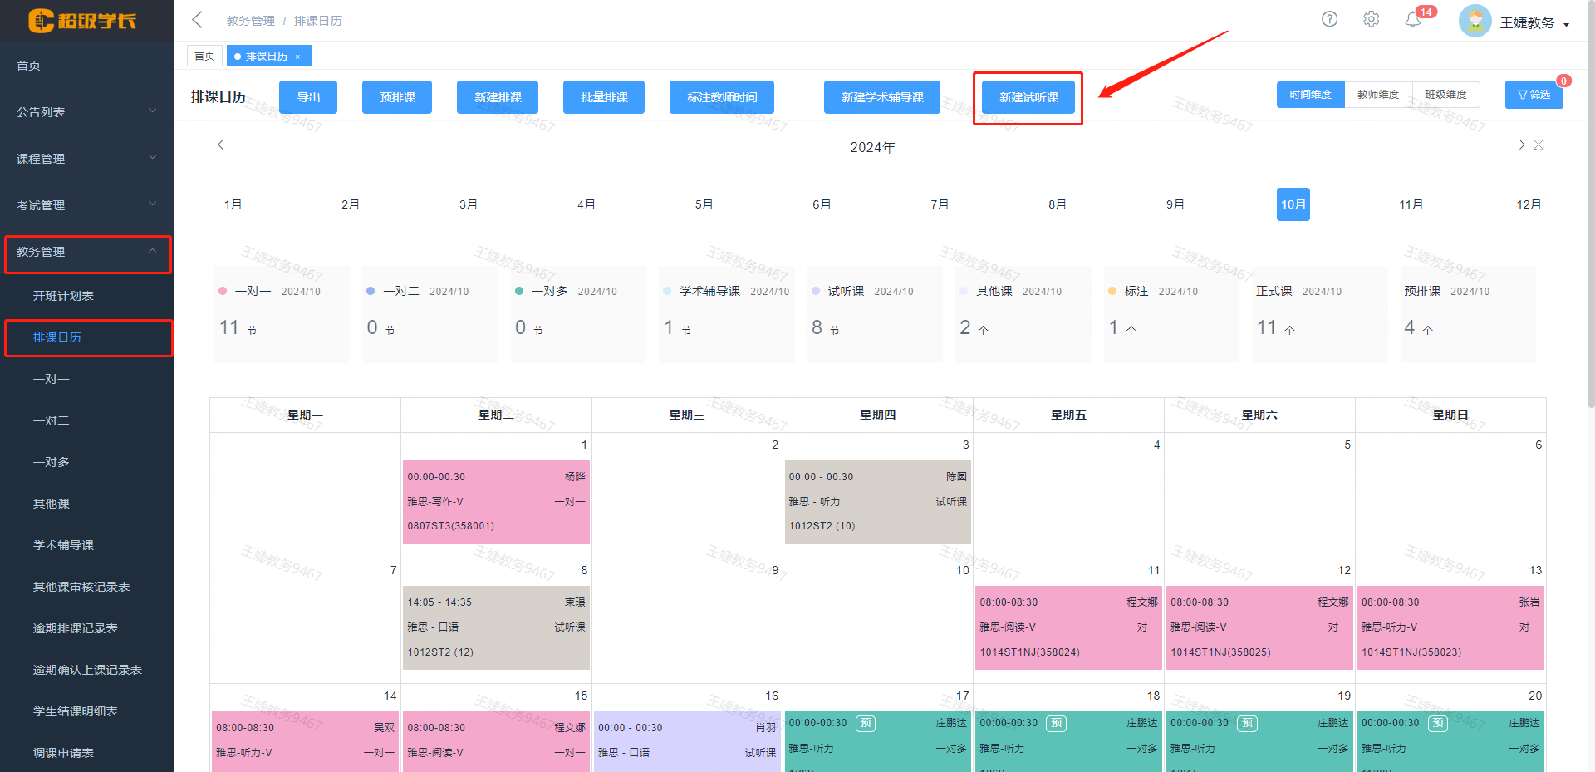Image resolution: width=1595 pixels, height=772 pixels.
Task: Switch to 教师维度 view
Action: tap(1378, 95)
